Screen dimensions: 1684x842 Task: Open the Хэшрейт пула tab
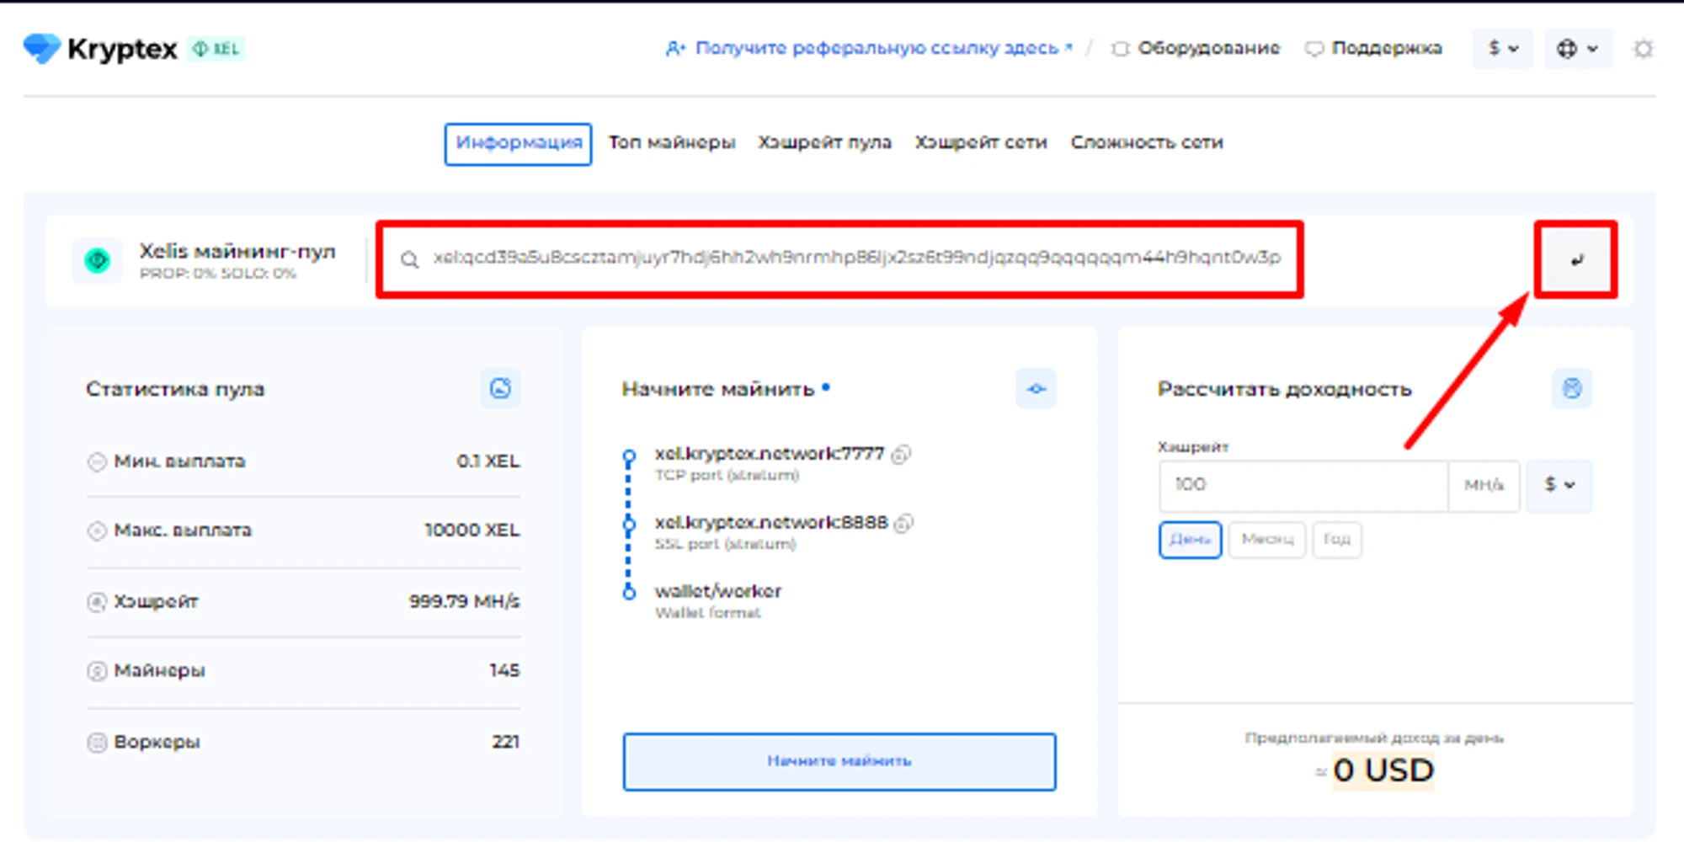click(x=824, y=143)
